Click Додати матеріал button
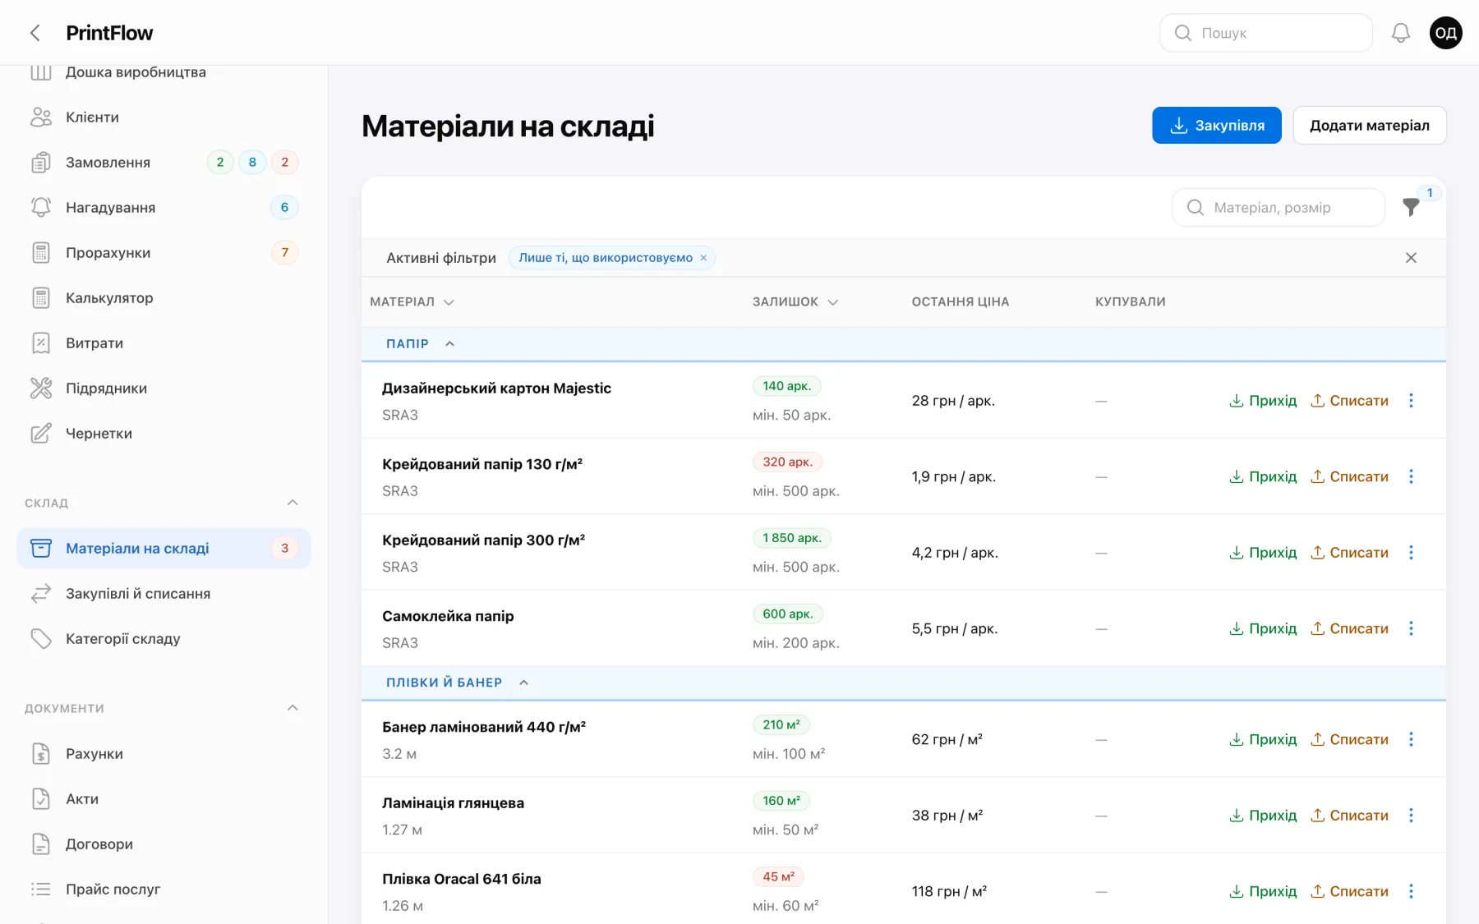Image resolution: width=1479 pixels, height=924 pixels. [x=1370, y=126]
